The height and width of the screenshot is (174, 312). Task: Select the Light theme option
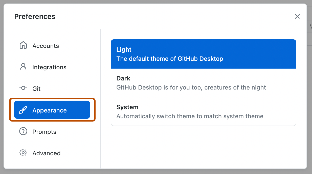point(204,54)
